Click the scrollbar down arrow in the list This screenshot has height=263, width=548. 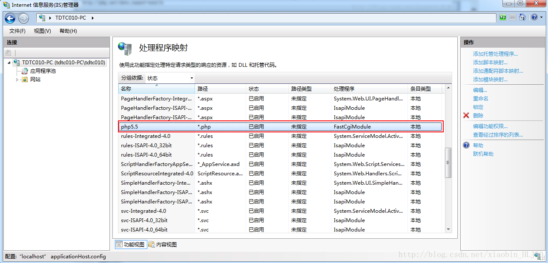pyautogui.click(x=448, y=229)
